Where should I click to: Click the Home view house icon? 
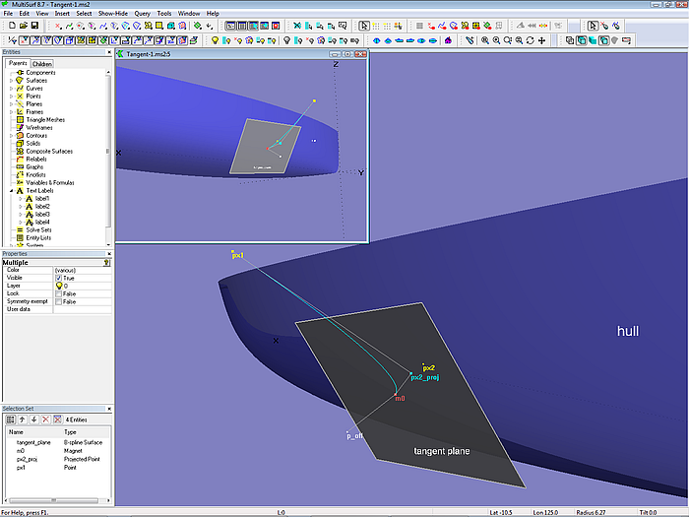pos(449,40)
